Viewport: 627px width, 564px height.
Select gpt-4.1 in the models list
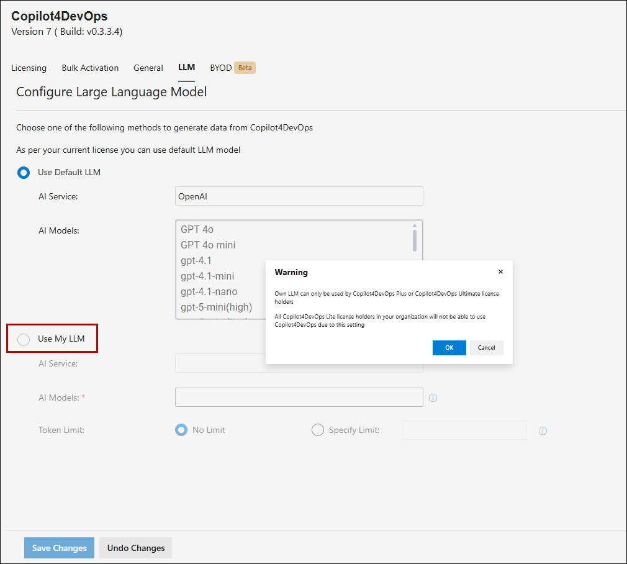tap(196, 261)
